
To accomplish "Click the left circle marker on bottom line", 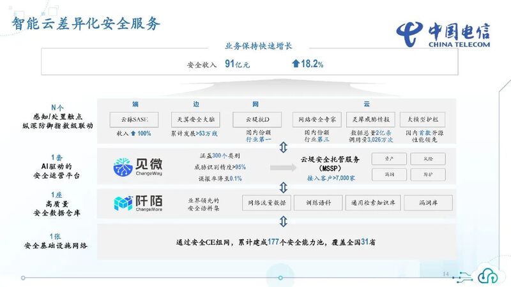I will (23, 278).
